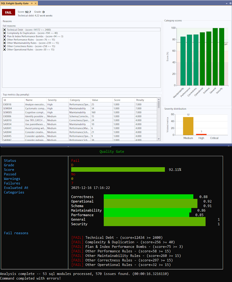Click scroll down arrow of metrics table
232x282 pixels.
pyautogui.click(x=159, y=139)
